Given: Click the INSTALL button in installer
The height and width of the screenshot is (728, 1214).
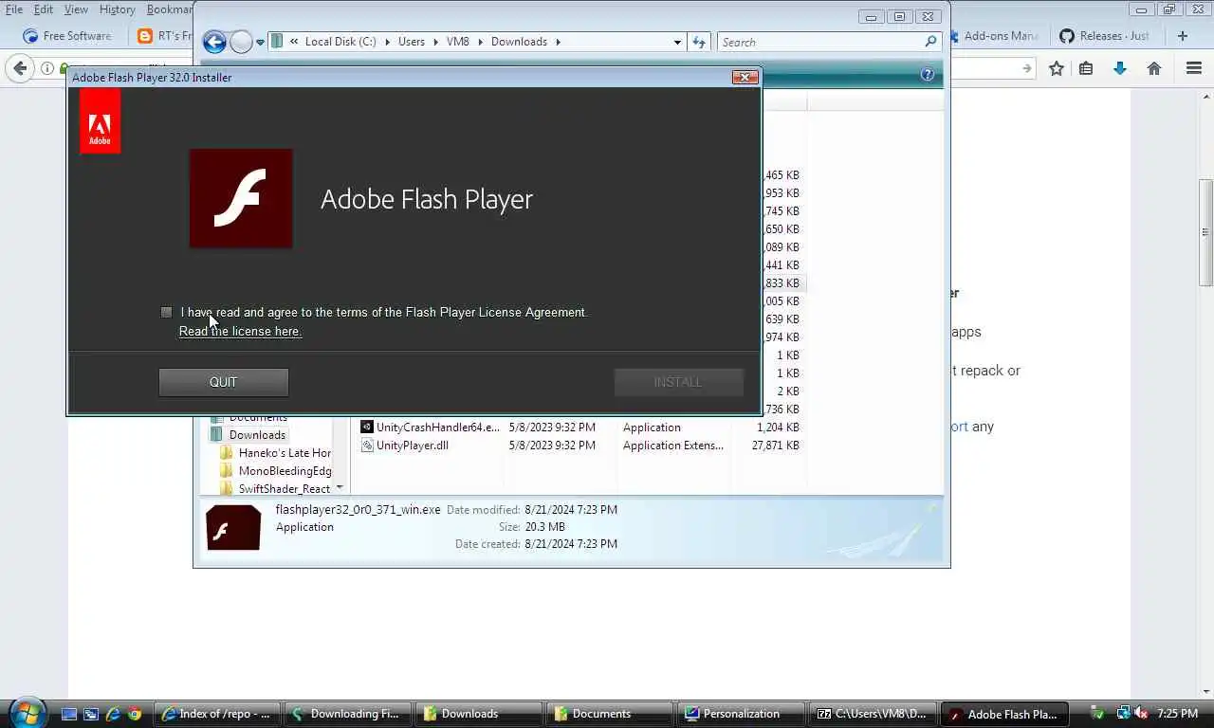Looking at the screenshot, I should tap(678, 382).
